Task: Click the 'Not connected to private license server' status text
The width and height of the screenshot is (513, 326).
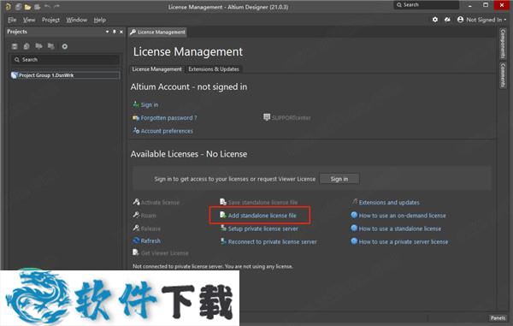Action: tap(213, 266)
